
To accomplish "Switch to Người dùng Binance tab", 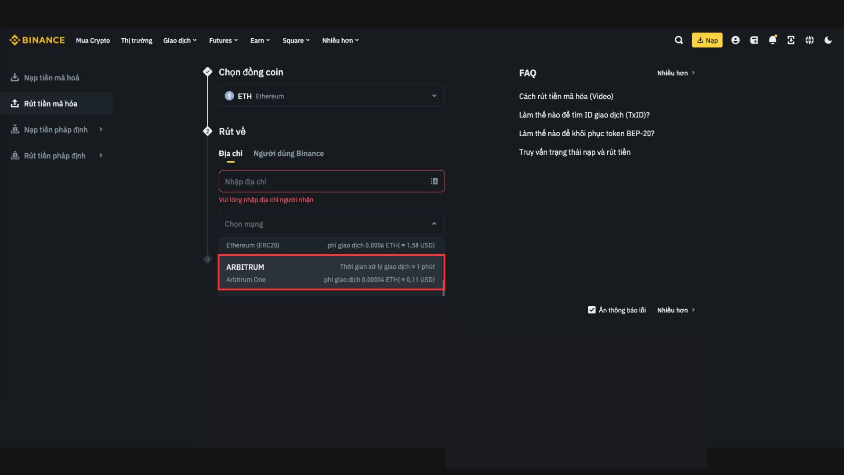I will (x=289, y=153).
